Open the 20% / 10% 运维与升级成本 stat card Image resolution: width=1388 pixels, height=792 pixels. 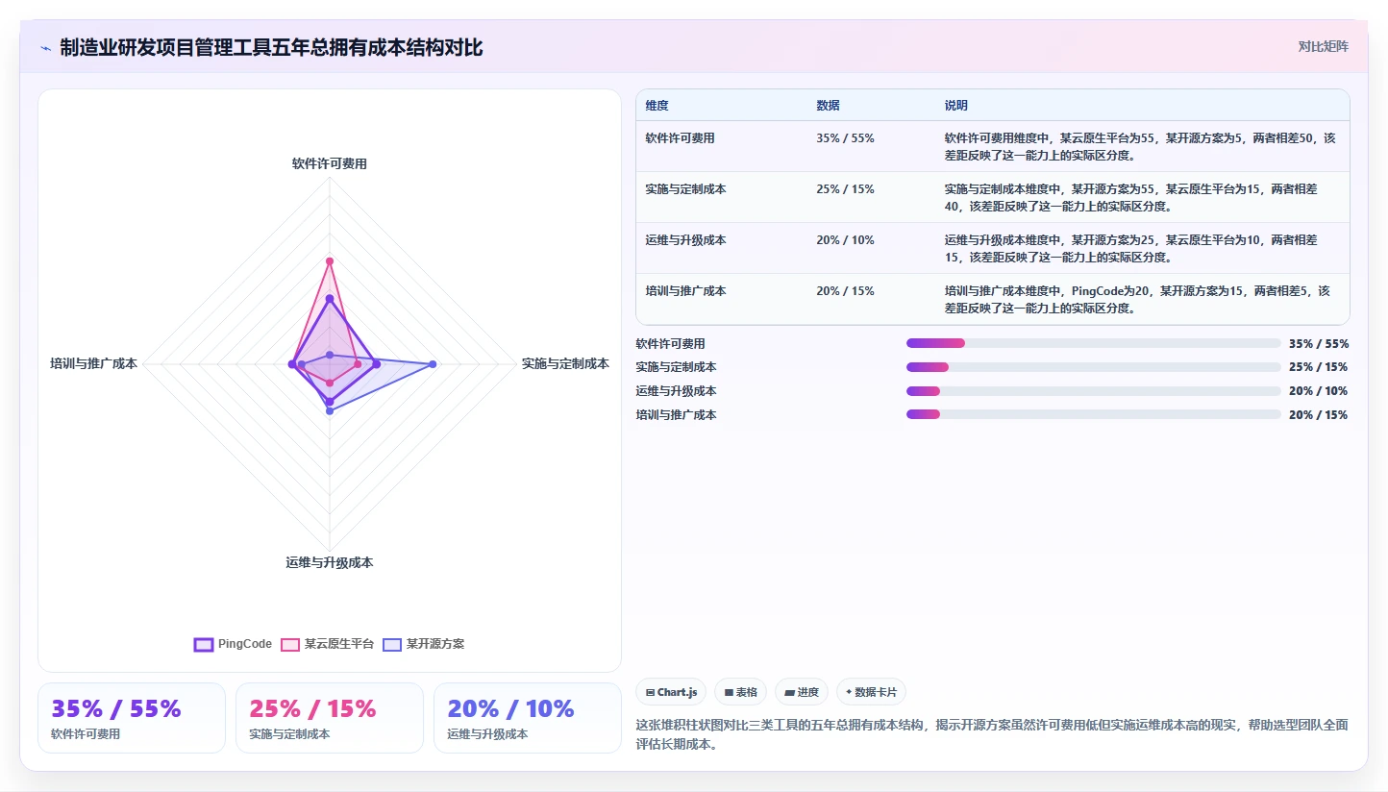tap(527, 718)
